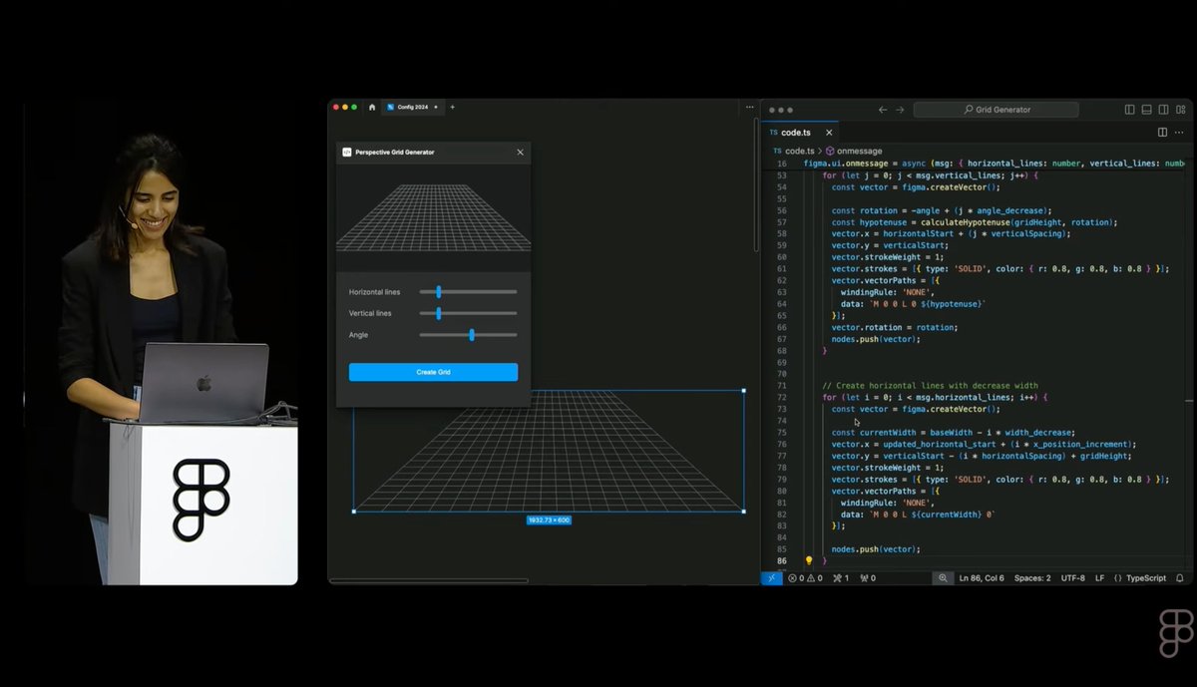The height and width of the screenshot is (687, 1197).
Task: Switch to the Config 2024 tab in Figma
Action: coord(413,107)
